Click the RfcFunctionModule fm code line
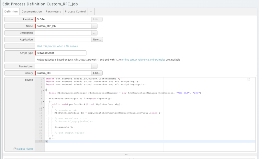 pyautogui.click(x=107, y=113)
